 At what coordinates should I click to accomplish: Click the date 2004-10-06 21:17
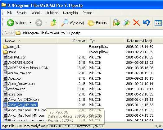[x=140, y=89]
